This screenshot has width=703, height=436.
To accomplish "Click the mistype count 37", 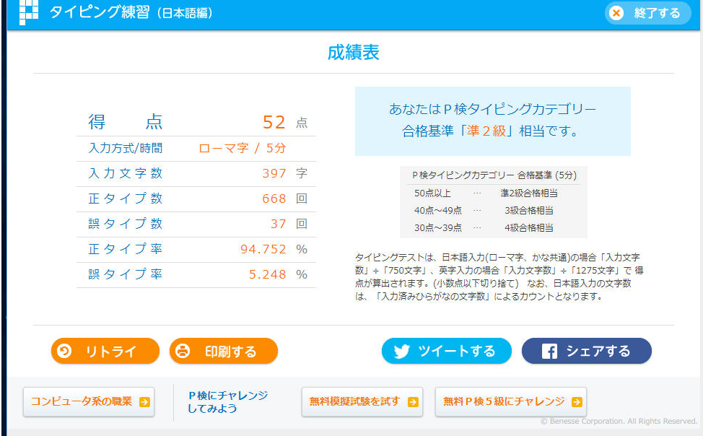I will click(279, 224).
